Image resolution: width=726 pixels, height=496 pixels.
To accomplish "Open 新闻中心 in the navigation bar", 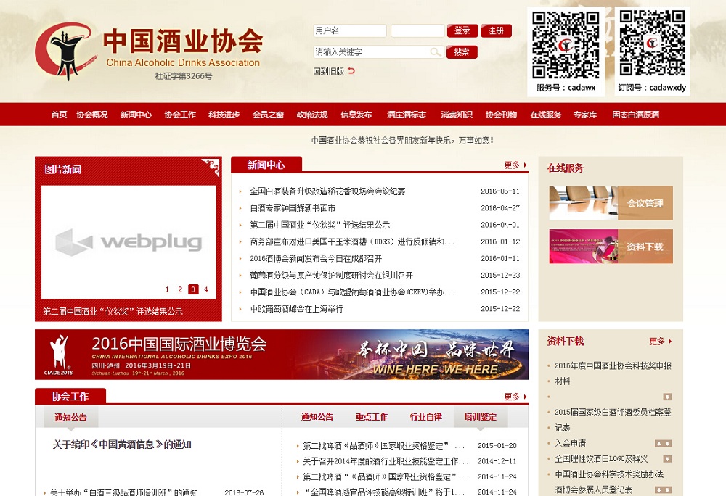I will pyautogui.click(x=136, y=115).
